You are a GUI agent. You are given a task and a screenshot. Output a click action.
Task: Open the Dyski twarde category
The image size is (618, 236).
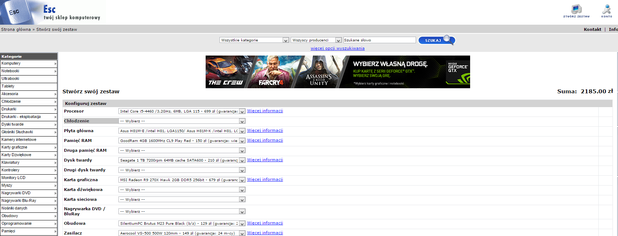pyautogui.click(x=29, y=125)
